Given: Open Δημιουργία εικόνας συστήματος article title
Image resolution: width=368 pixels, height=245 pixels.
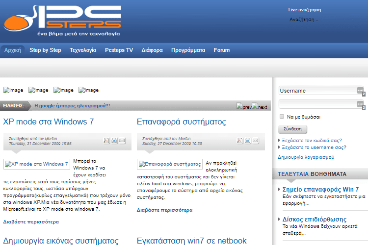Looking at the screenshot, I should coord(61,241).
